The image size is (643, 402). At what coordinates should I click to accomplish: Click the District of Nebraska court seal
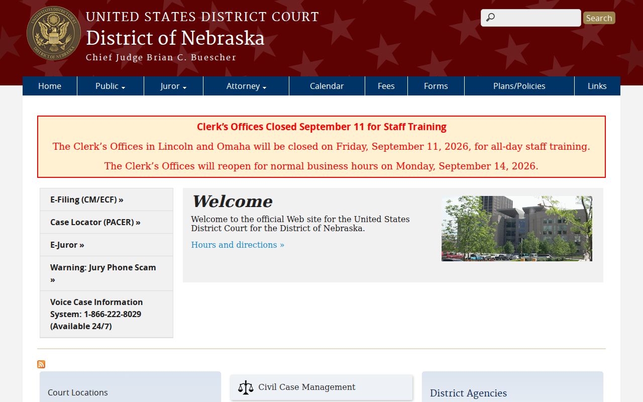click(x=53, y=34)
